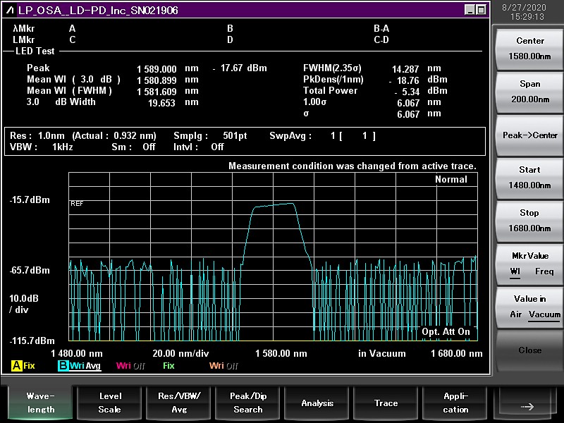Image resolution: width=564 pixels, height=423 pixels.
Task: Click the application icon in title bar
Action: pyautogui.click(x=9, y=10)
